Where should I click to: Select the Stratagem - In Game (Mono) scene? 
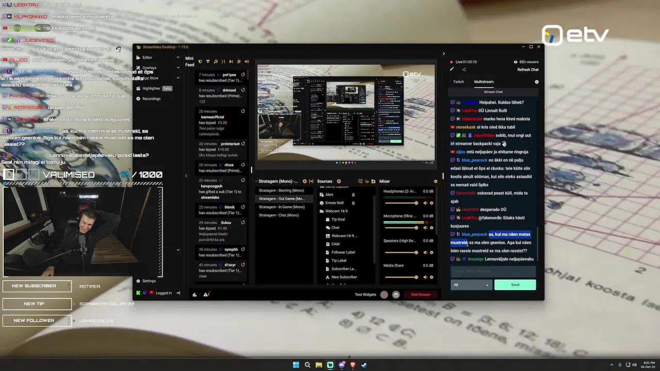(285, 207)
